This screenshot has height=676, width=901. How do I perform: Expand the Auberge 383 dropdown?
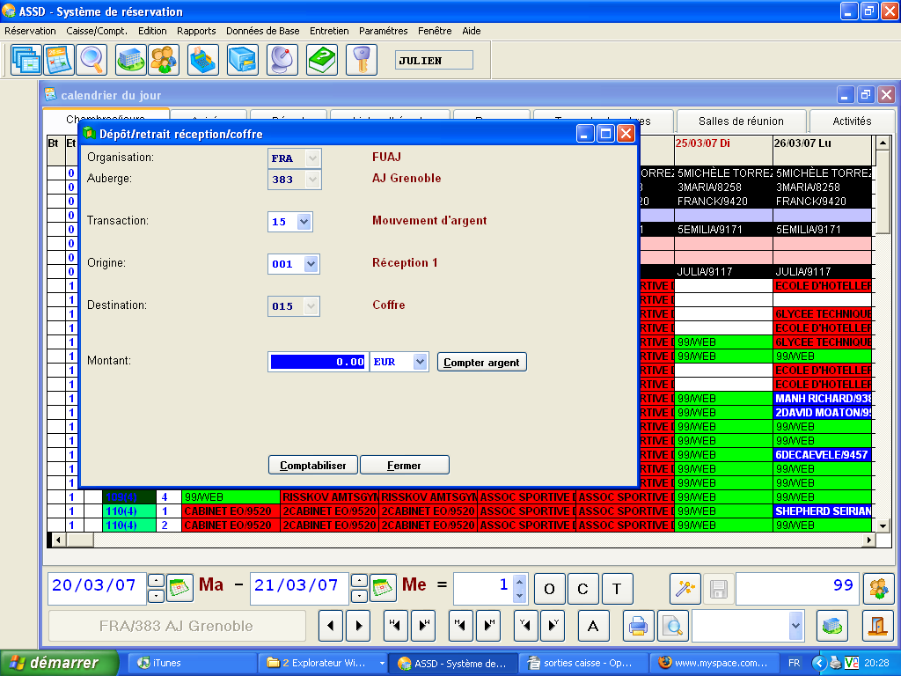(312, 180)
